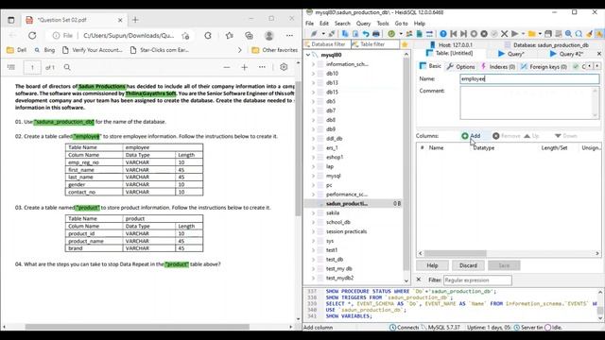This screenshot has height=340, width=605.
Task: Click the copy icon in HeidiSQL toolbar
Action: tap(345, 34)
